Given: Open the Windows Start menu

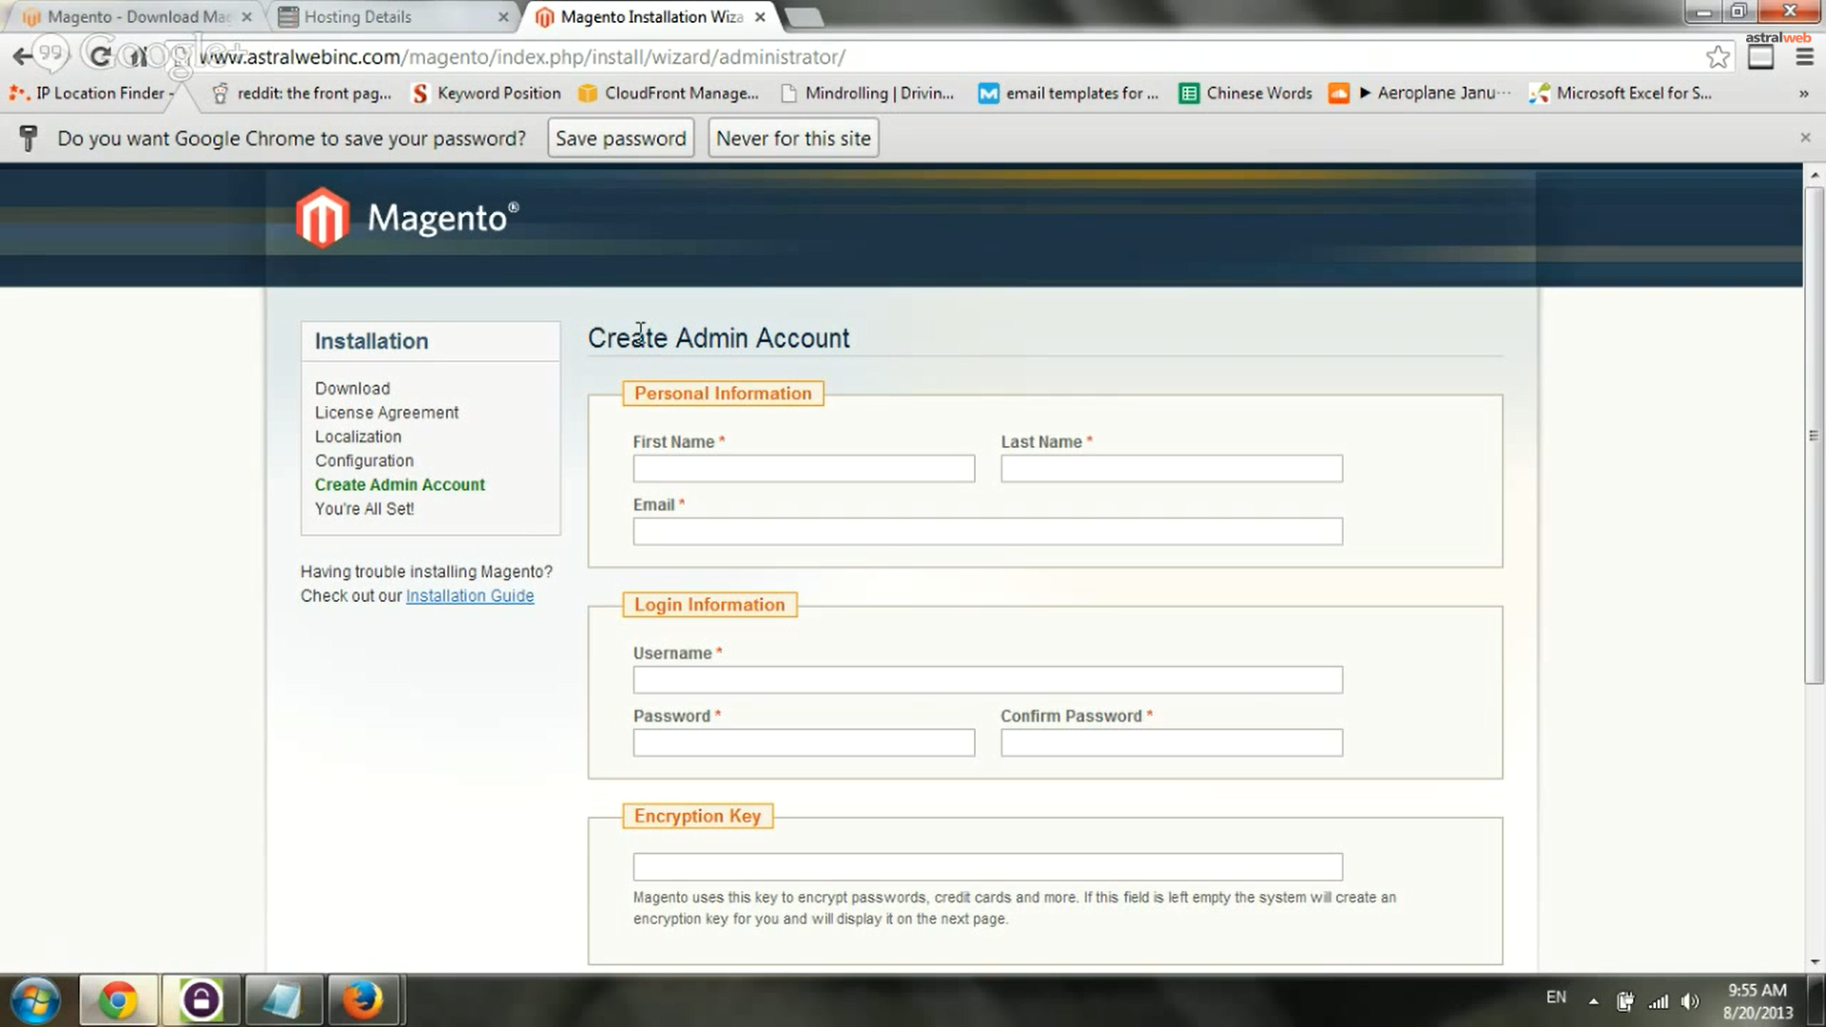Looking at the screenshot, I should (35, 1001).
